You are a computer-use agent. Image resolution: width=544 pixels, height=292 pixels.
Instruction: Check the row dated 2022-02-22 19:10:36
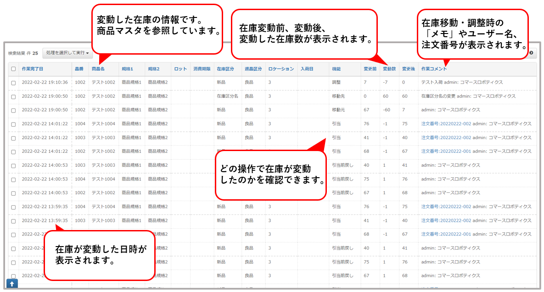tap(13, 83)
